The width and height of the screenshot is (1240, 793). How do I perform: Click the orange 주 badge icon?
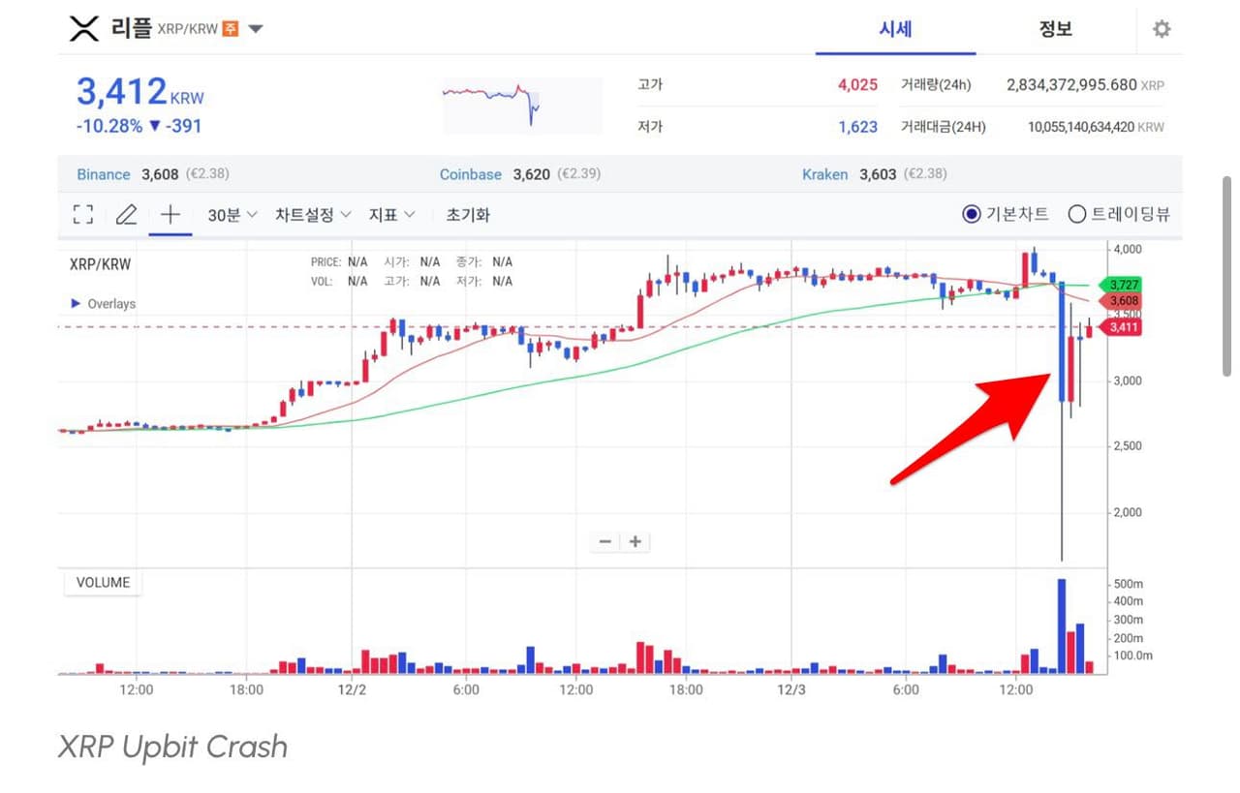pos(231,29)
